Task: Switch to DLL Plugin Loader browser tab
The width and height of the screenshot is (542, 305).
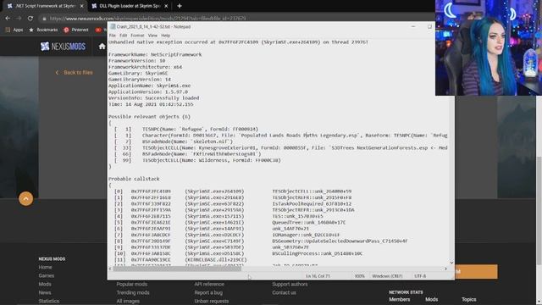Action: (130, 6)
